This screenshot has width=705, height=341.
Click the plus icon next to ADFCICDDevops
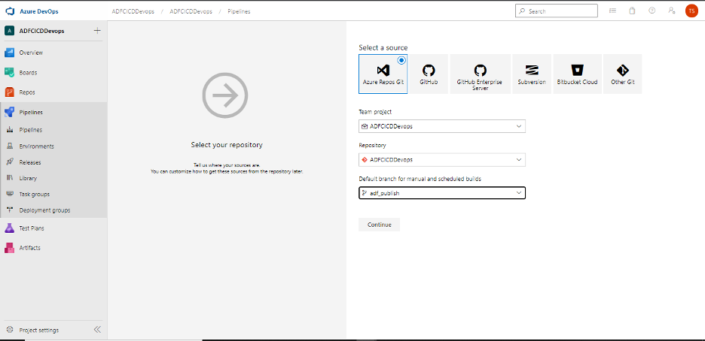coord(97,31)
